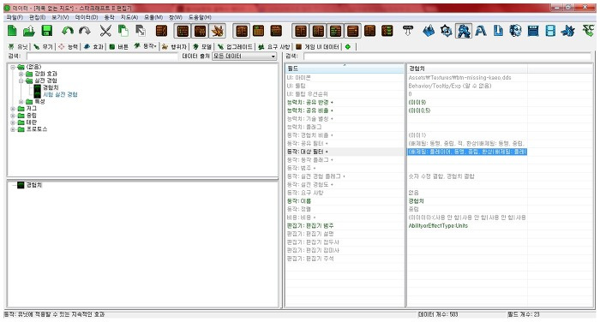Select the blue 시험 실전 경험 item
Image resolution: width=600 pixels, height=322 pixels.
tap(60, 94)
